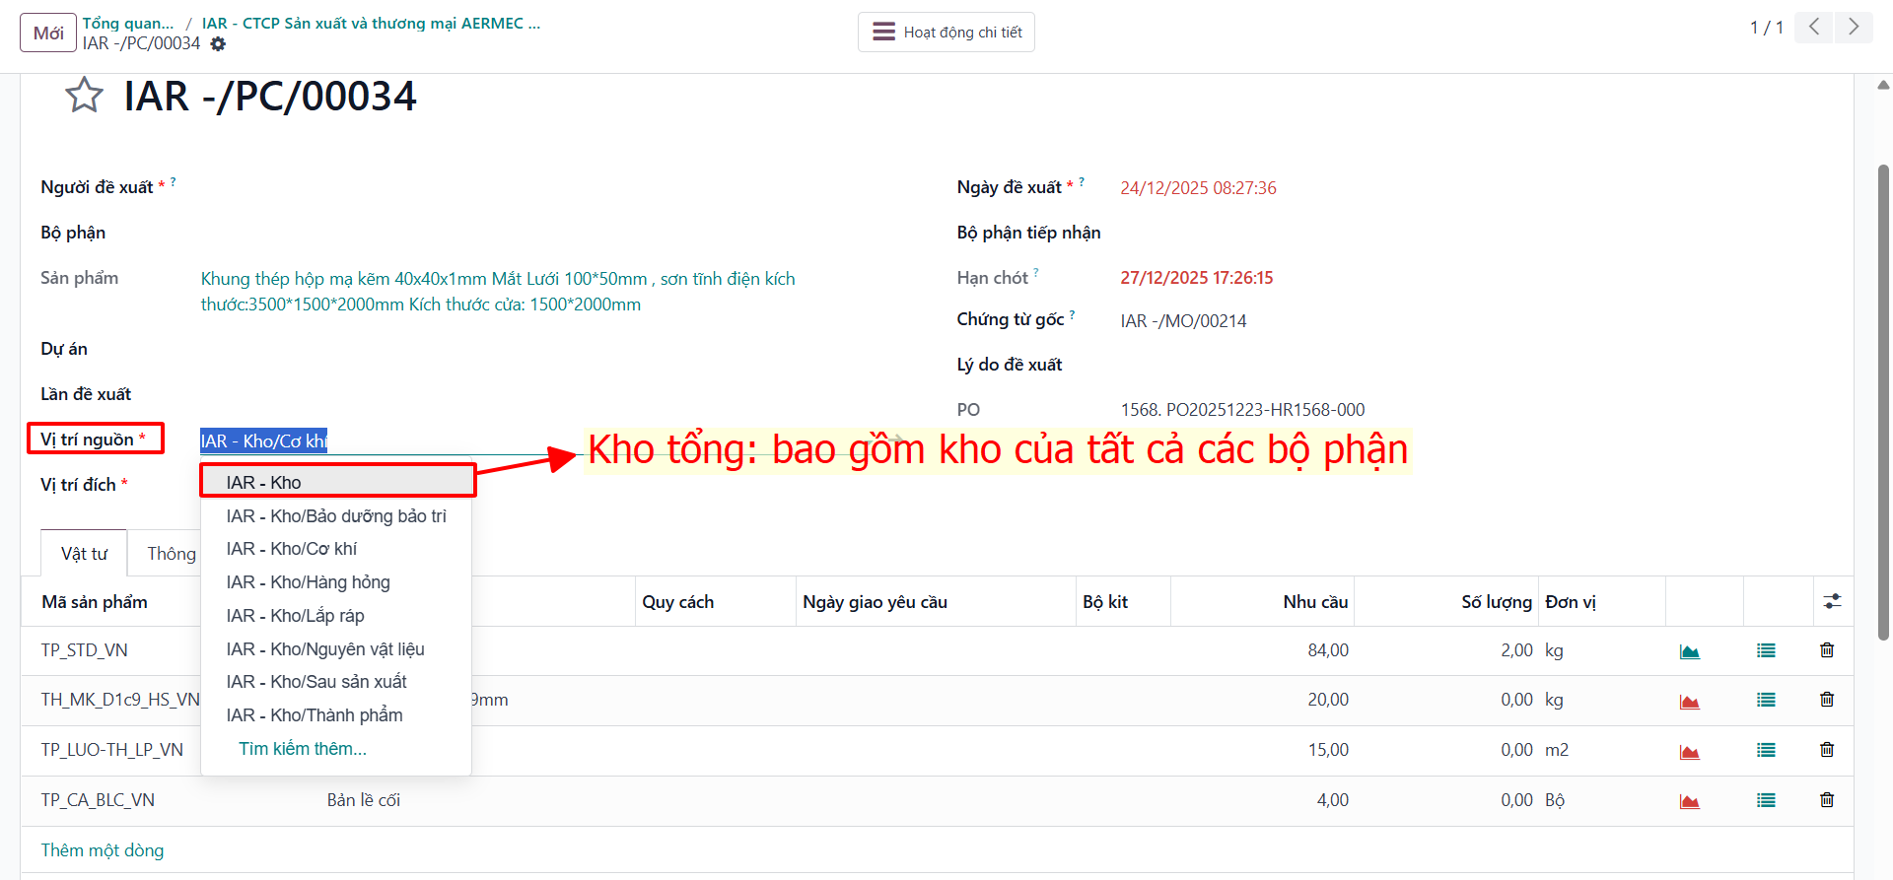Select 'IAR - Kho/Thành phẩm' option
The width and height of the screenshot is (1893, 880).
(336, 715)
